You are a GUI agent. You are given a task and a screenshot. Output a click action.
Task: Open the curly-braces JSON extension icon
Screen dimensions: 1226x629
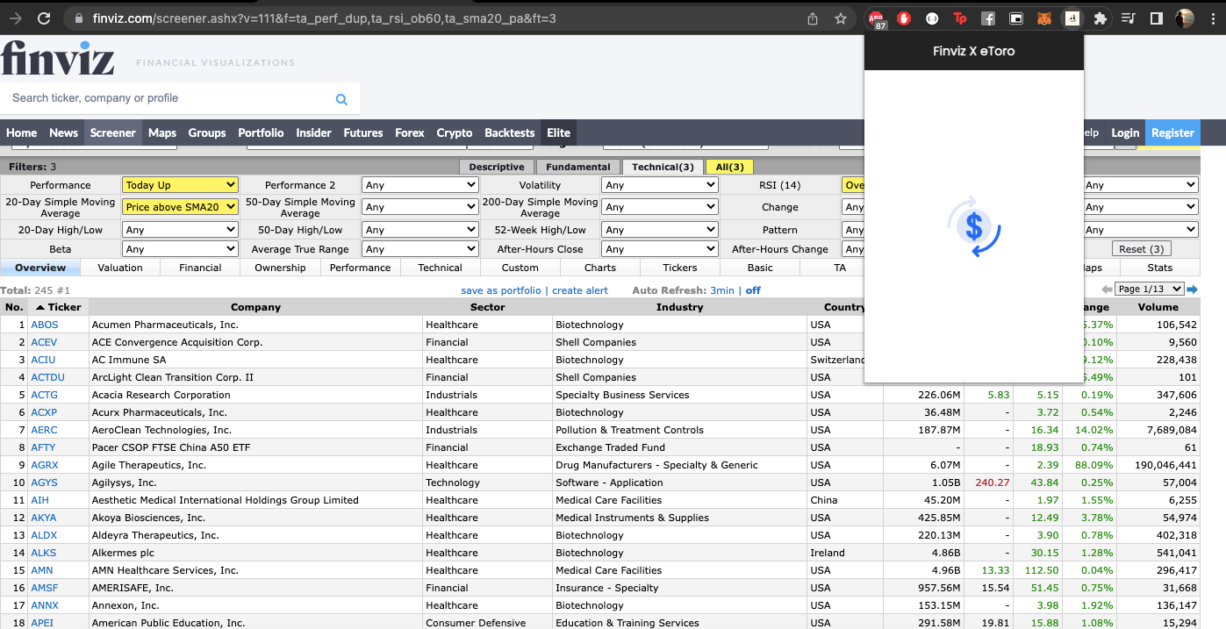coord(932,18)
